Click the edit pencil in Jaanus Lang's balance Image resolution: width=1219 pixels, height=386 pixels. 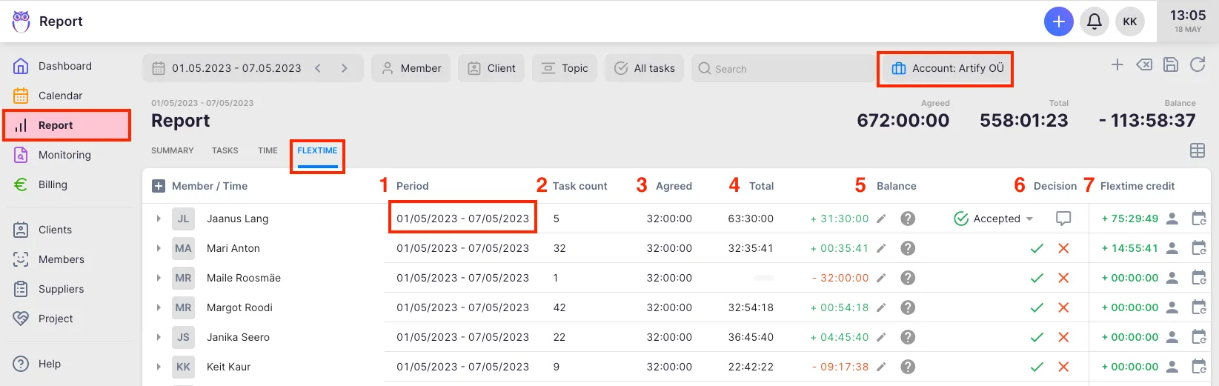click(881, 219)
